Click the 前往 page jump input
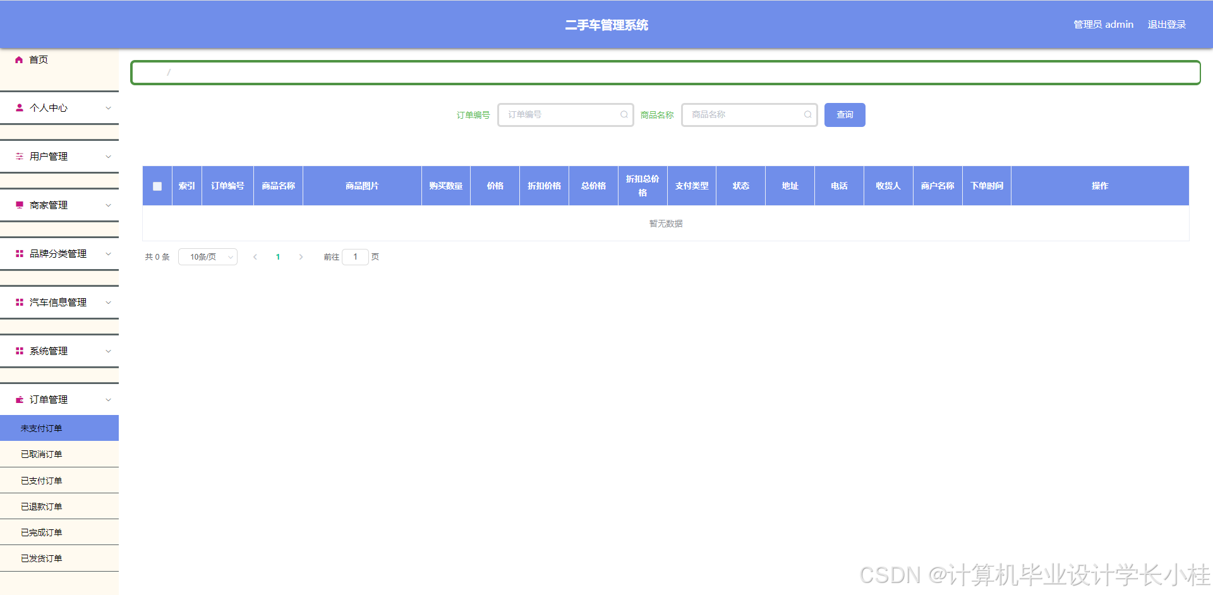The width and height of the screenshot is (1213, 595). [355, 257]
